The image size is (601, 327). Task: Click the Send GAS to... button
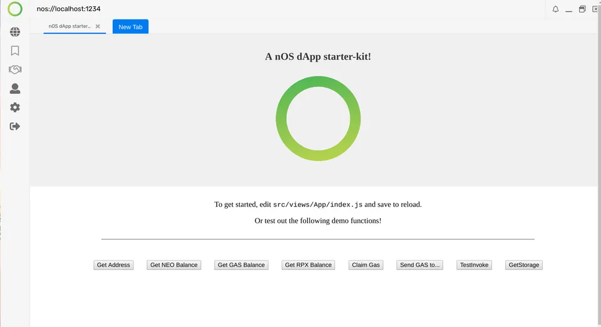(x=419, y=265)
